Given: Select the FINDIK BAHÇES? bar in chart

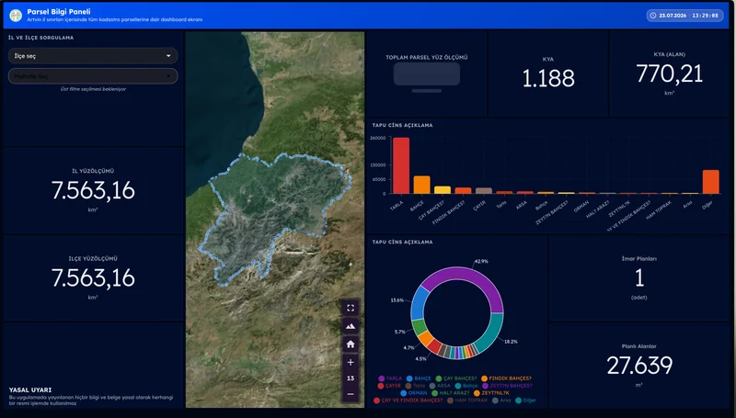Looking at the screenshot, I should pyautogui.click(x=463, y=191).
